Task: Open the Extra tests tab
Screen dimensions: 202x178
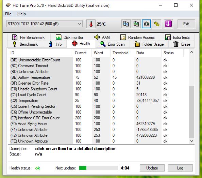Action: [x=177, y=37]
